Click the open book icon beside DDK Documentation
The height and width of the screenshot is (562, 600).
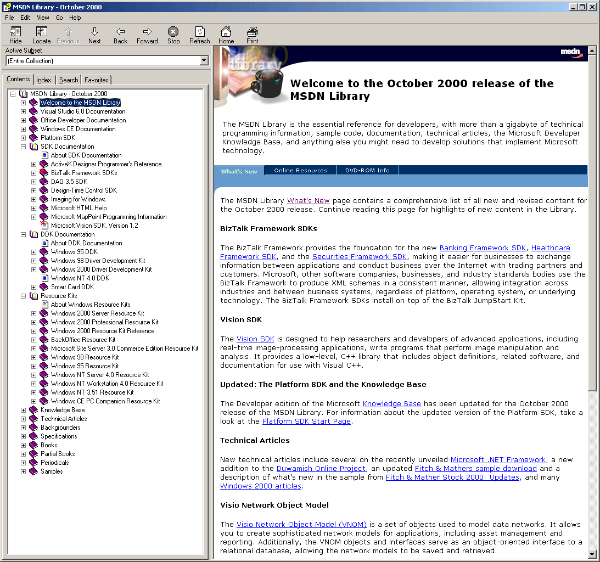[33, 234]
